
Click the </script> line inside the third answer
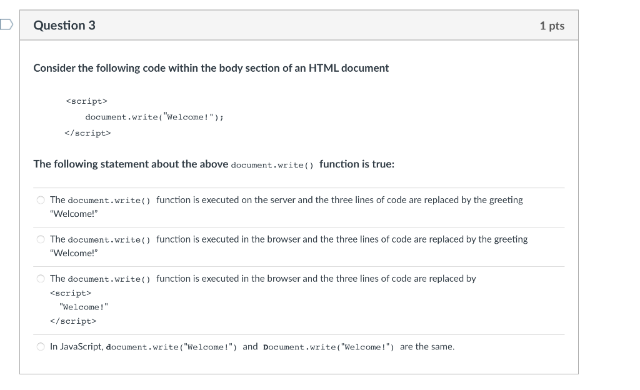click(73, 321)
